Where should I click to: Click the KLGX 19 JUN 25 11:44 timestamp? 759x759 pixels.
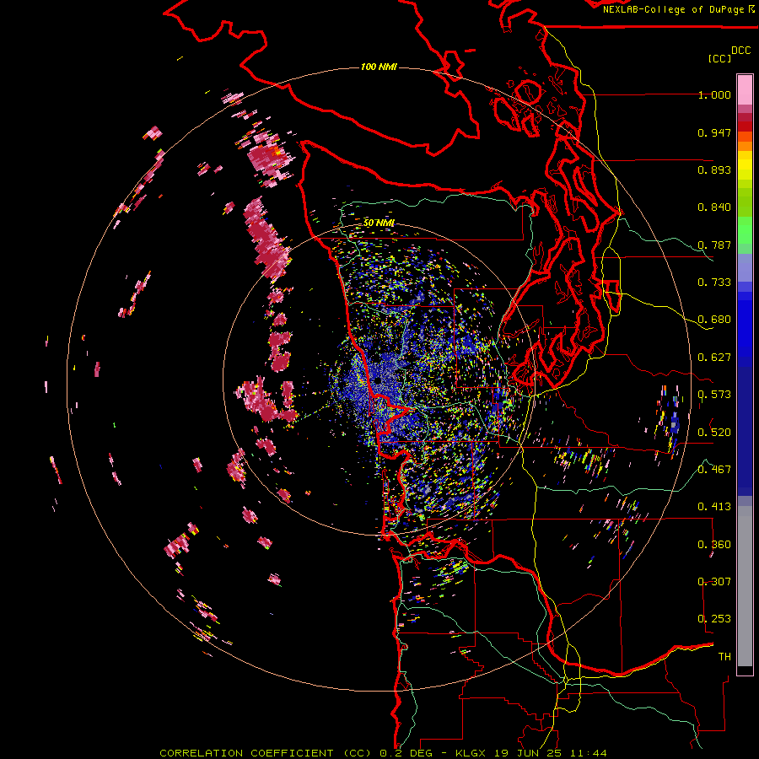pyautogui.click(x=531, y=753)
